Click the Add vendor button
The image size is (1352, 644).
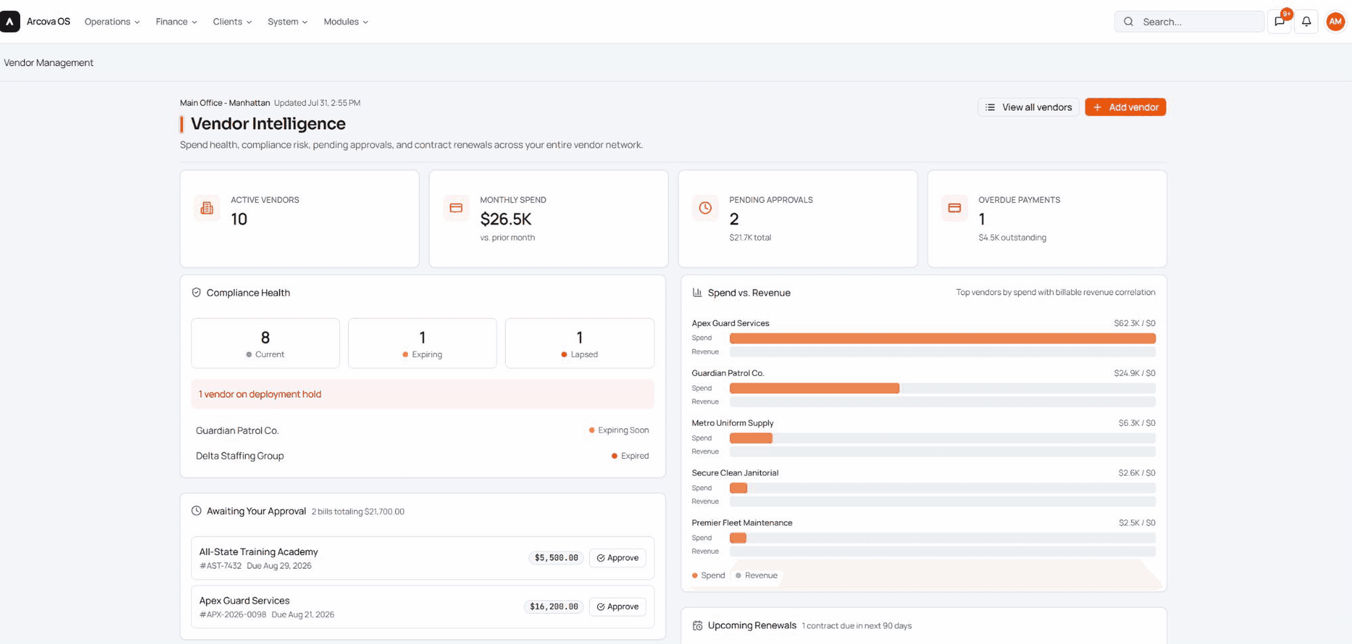(x=1125, y=107)
